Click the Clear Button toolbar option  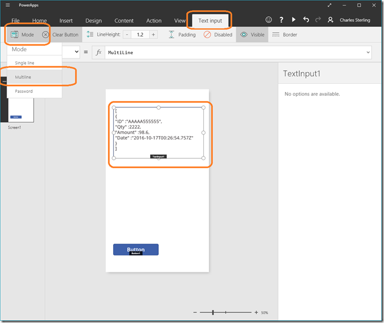coord(60,35)
